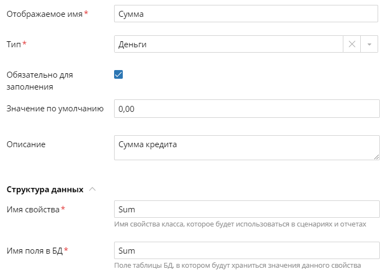389x271 pixels.
Task: Collapse the Структура данных section chevron
Action: coord(92,190)
